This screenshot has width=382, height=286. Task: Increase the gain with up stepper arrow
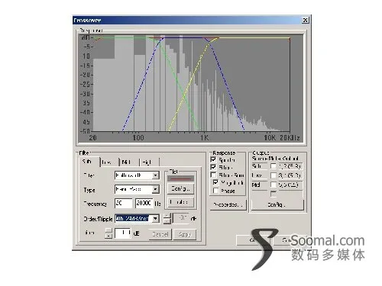(108, 230)
